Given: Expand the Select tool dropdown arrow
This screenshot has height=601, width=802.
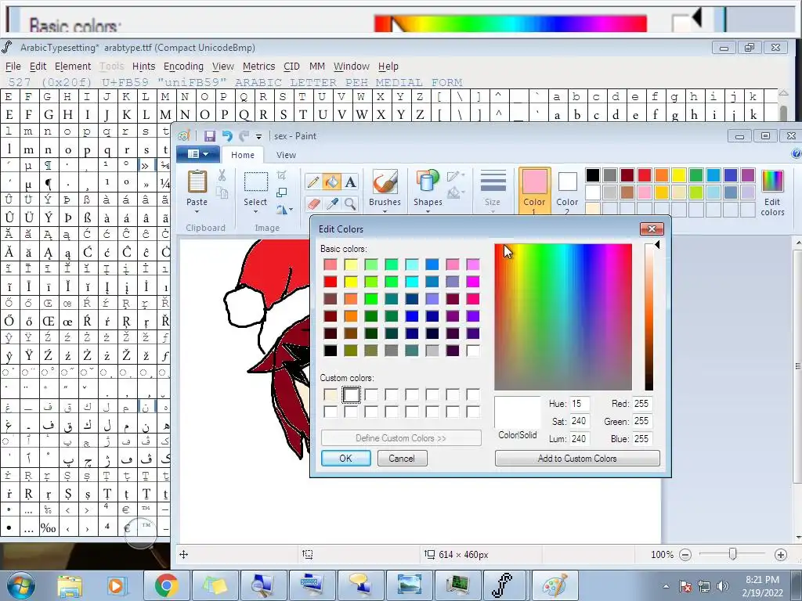Looking at the screenshot, I should (255, 211).
